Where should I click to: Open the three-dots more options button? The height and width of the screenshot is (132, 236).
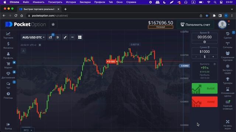pos(72,37)
